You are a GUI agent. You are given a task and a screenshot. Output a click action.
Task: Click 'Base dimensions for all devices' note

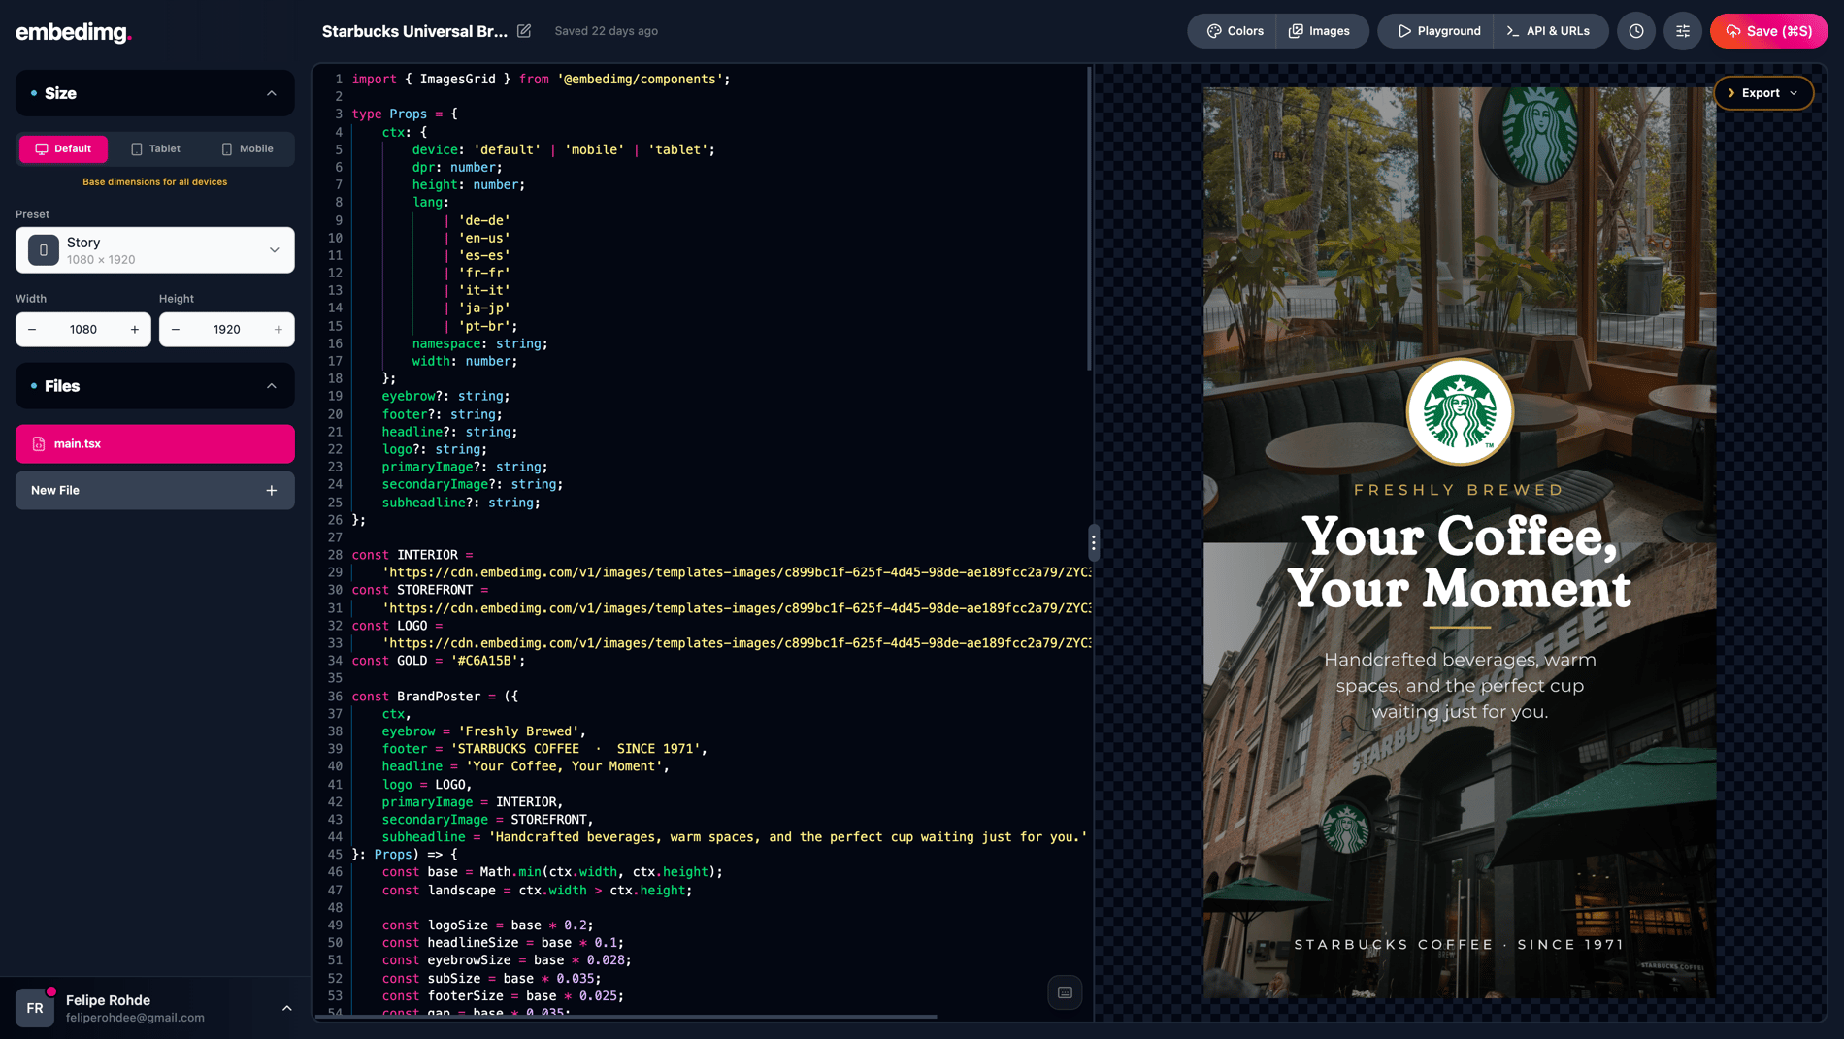click(x=155, y=181)
